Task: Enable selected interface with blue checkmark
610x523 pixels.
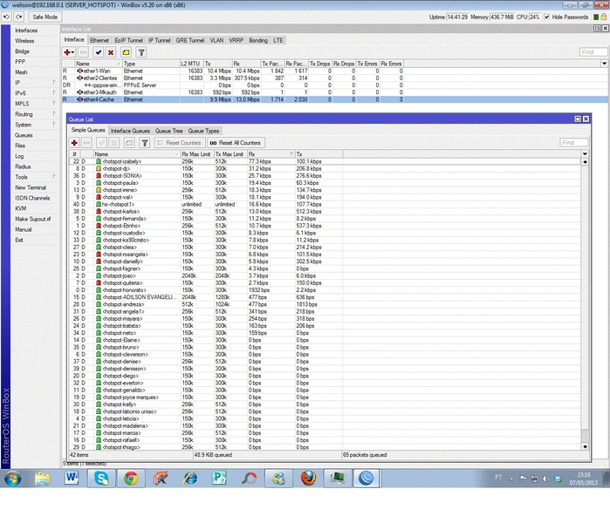Action: pyautogui.click(x=99, y=52)
